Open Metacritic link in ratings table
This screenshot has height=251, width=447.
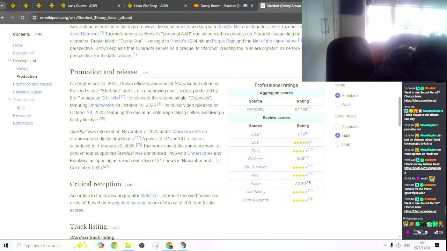pyautogui.click(x=255, y=109)
